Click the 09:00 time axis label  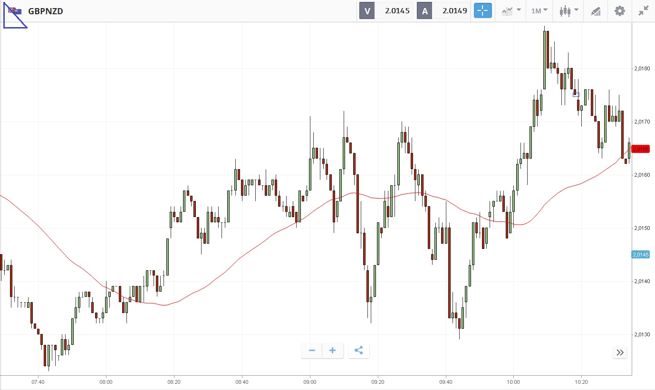pos(310,381)
